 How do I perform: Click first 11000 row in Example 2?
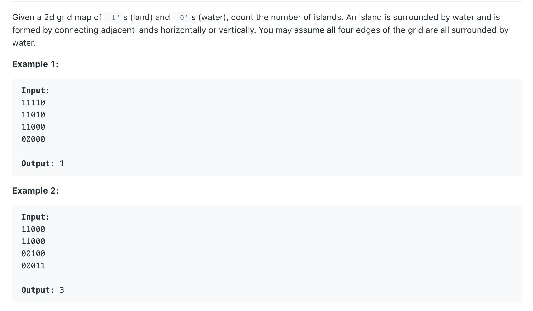tap(33, 229)
